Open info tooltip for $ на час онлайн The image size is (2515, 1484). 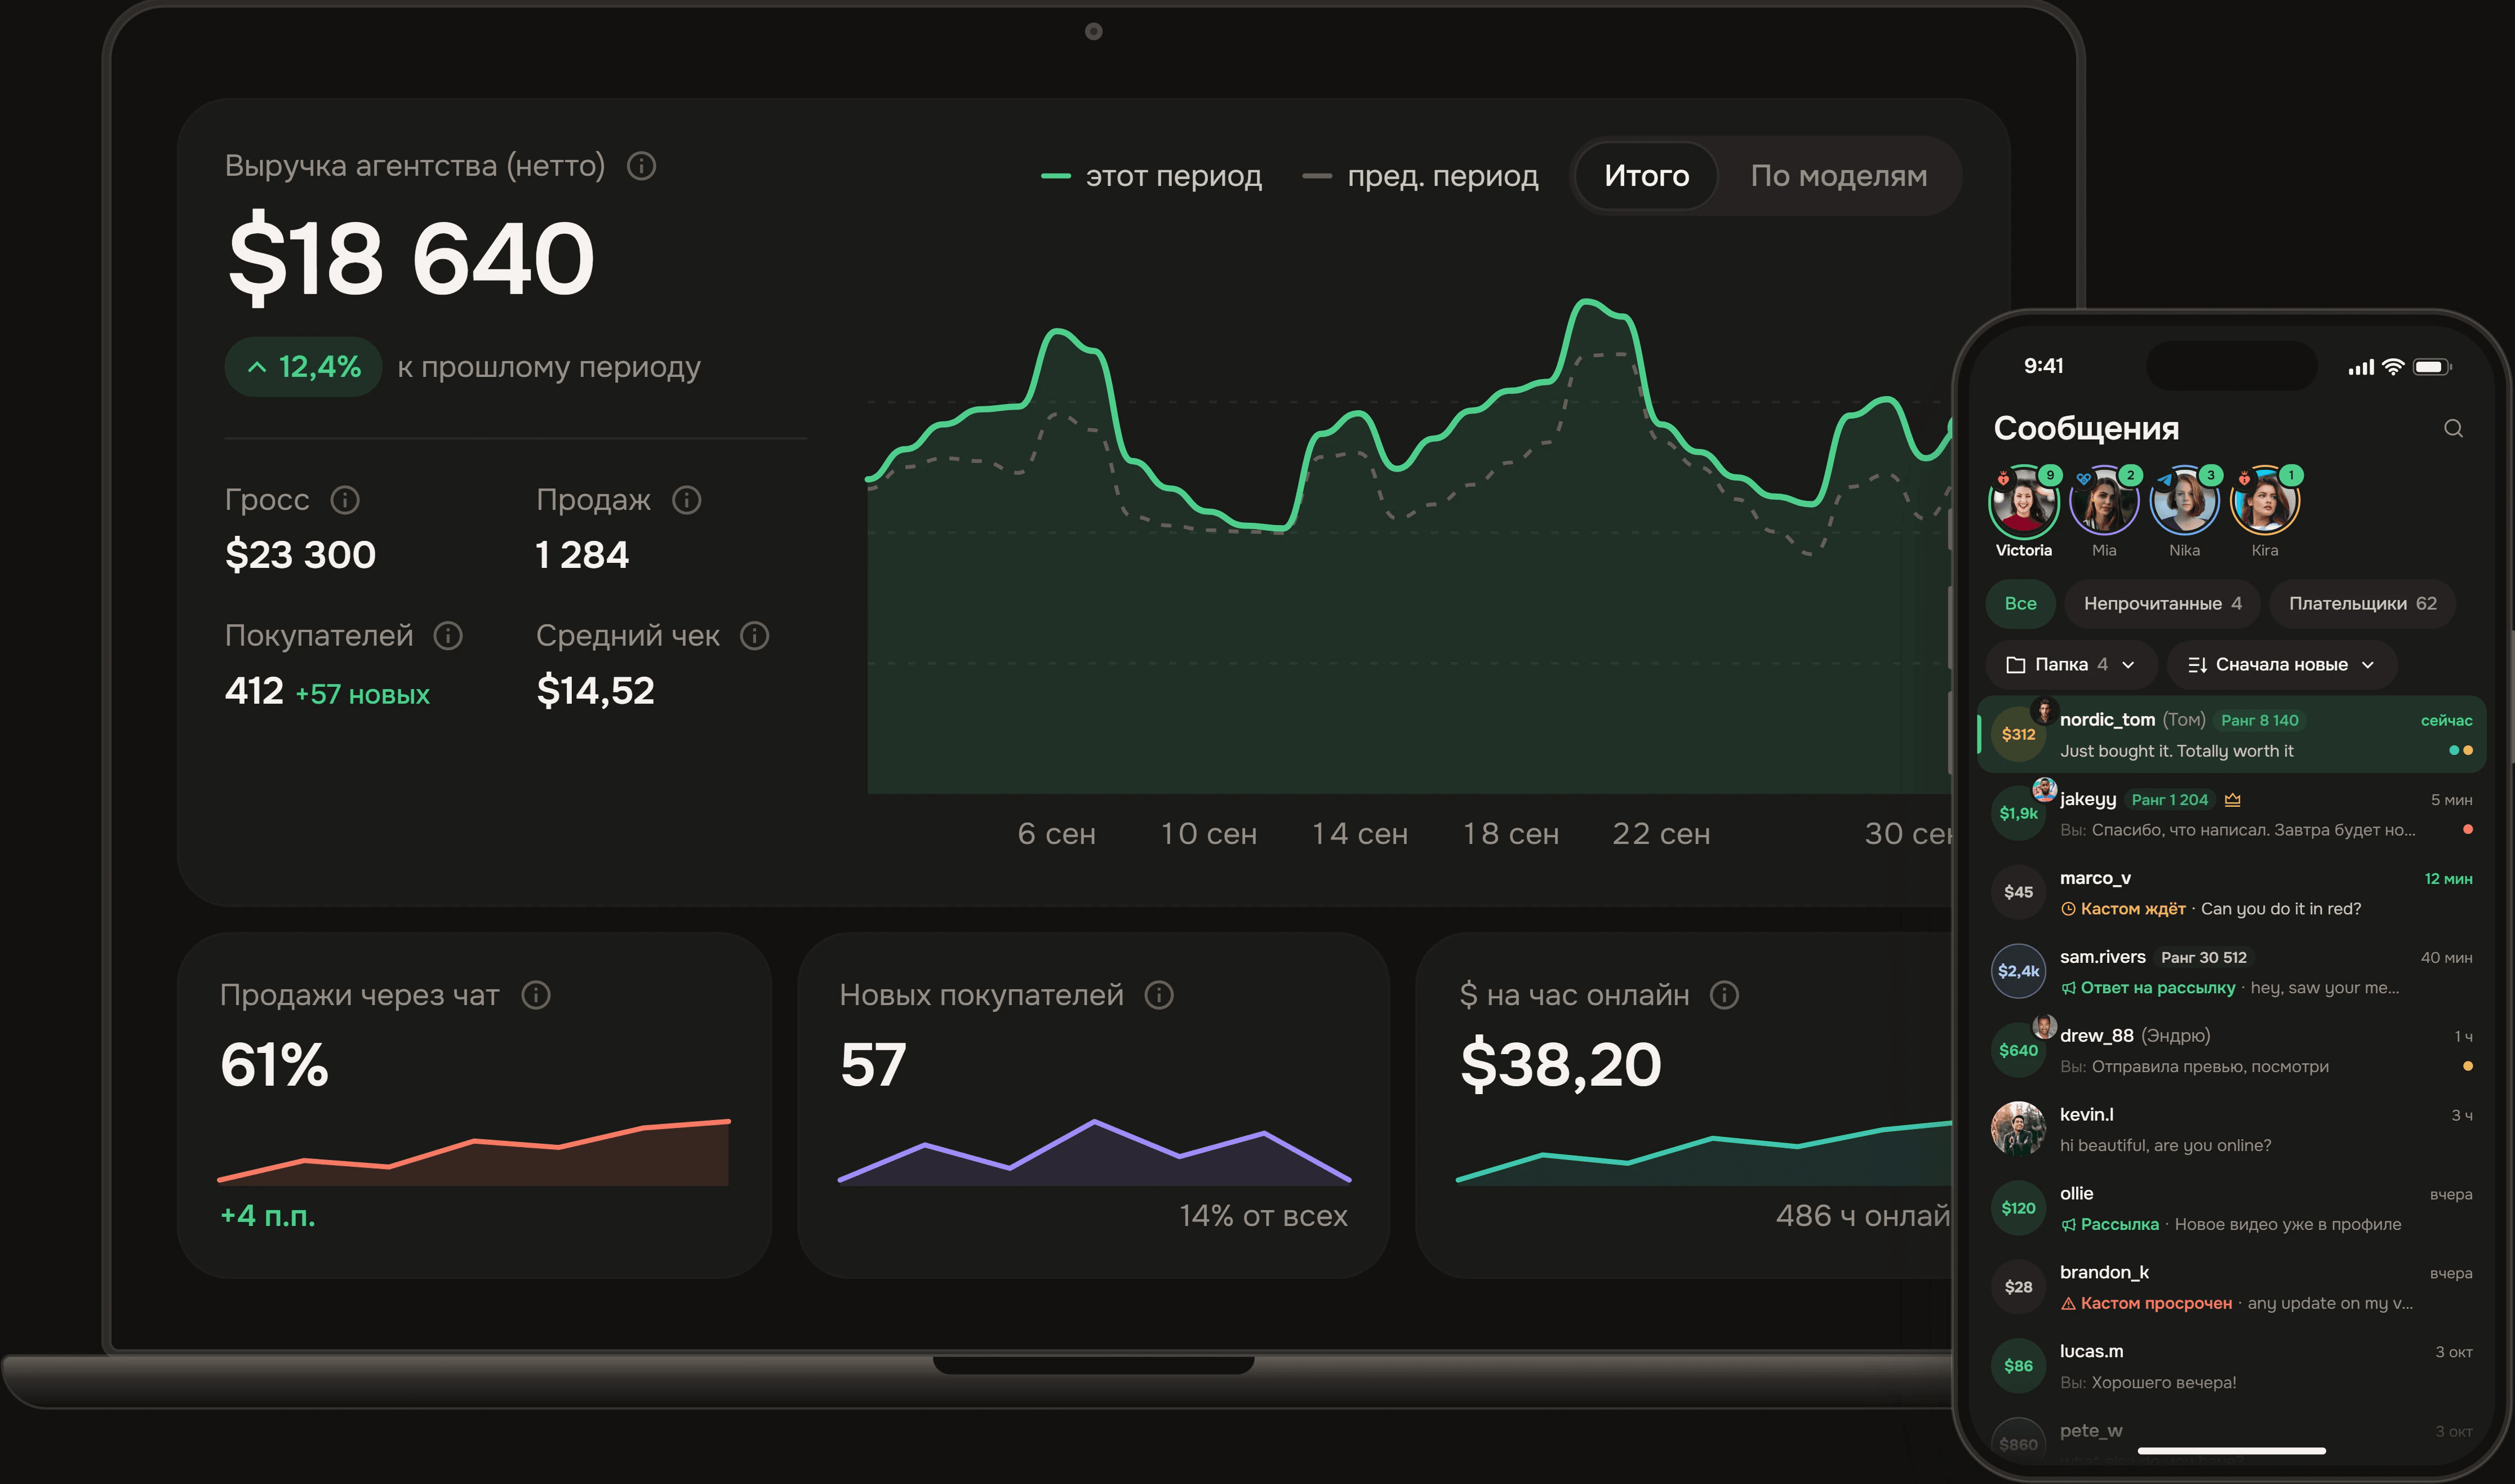tap(1724, 995)
